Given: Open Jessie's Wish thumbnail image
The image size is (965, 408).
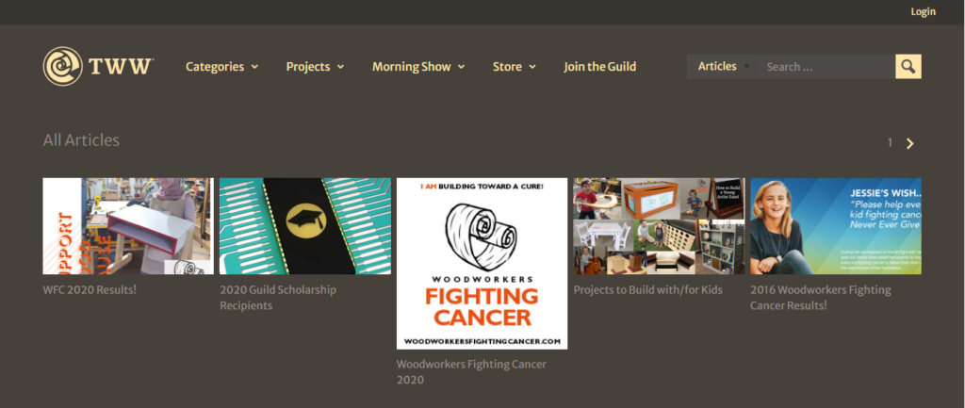Looking at the screenshot, I should (836, 226).
